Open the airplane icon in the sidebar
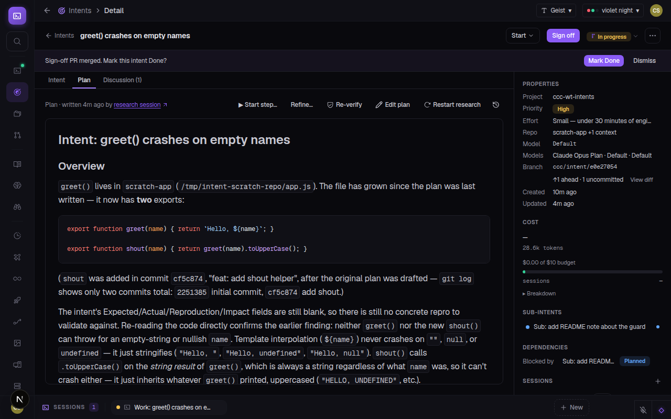 [x=17, y=257]
